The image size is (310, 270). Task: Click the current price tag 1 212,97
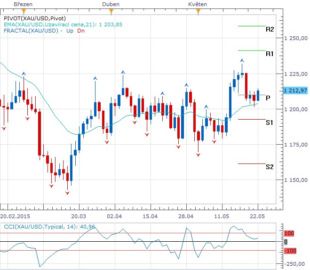[295, 90]
